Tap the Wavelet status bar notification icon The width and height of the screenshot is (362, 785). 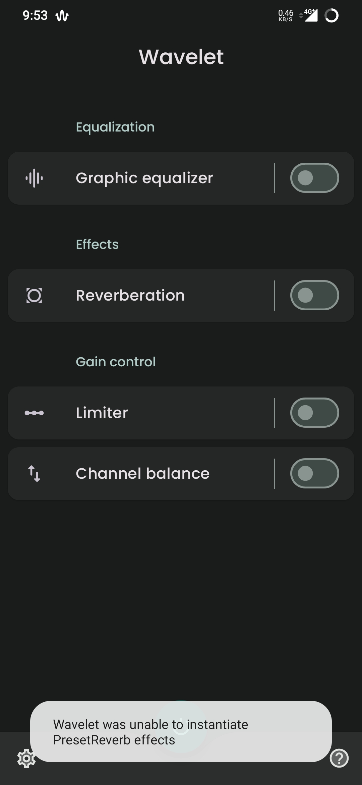[x=62, y=16]
